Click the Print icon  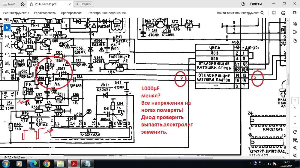coord(283,13)
